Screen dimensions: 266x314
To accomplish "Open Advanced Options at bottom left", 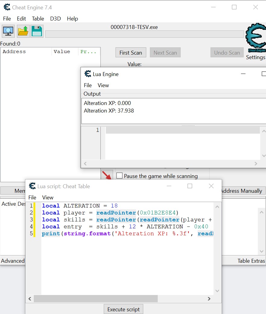I will pyautogui.click(x=13, y=261).
